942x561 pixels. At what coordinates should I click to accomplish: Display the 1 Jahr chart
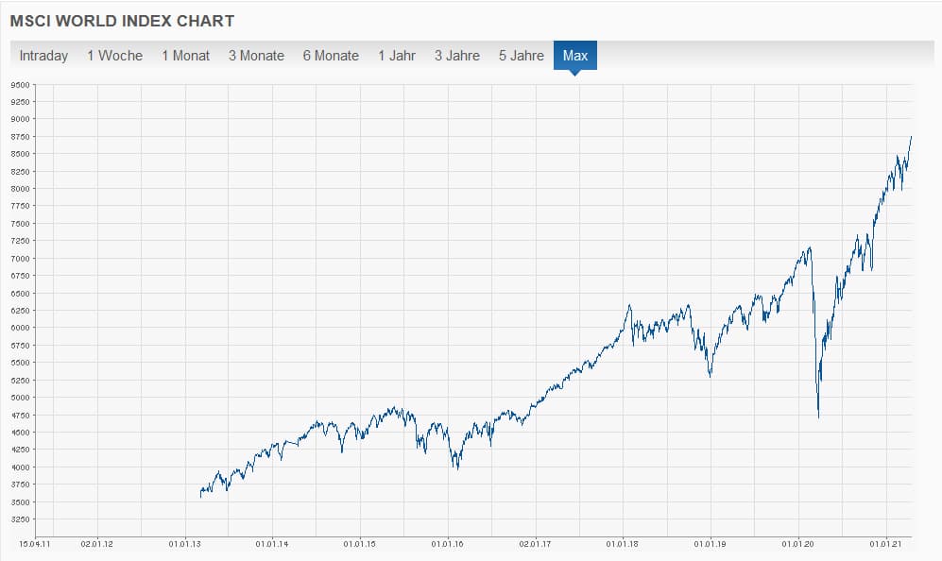click(x=397, y=56)
